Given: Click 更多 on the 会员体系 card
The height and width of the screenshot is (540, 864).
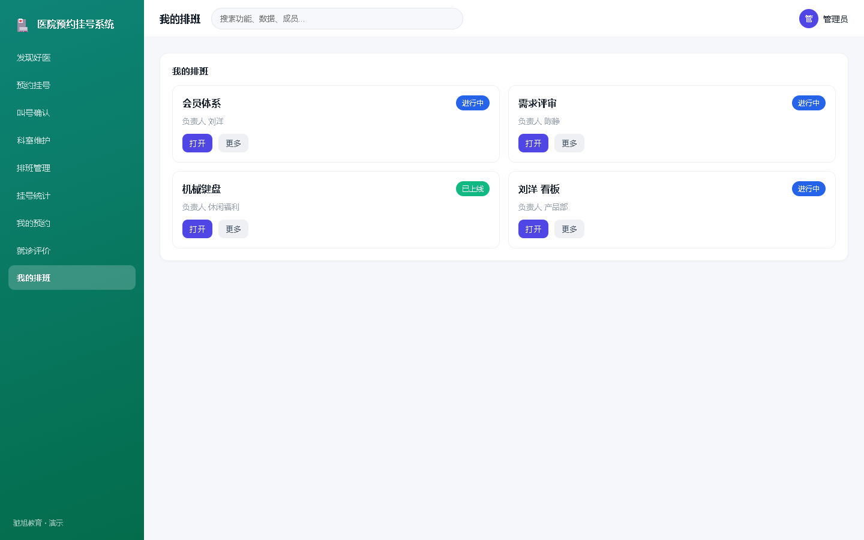Looking at the screenshot, I should [x=233, y=143].
